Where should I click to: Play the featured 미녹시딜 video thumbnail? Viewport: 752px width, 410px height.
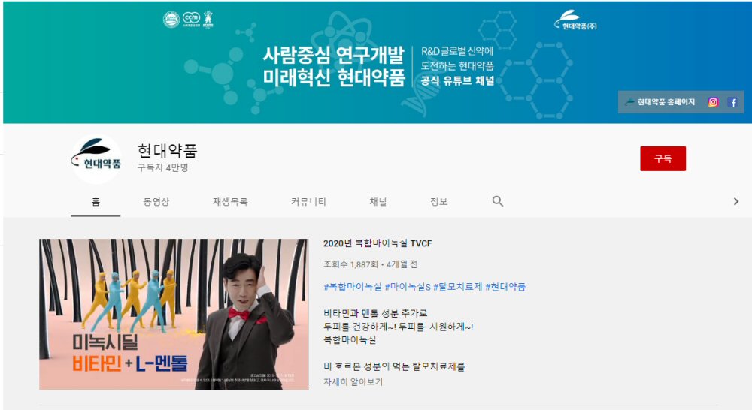click(x=174, y=314)
